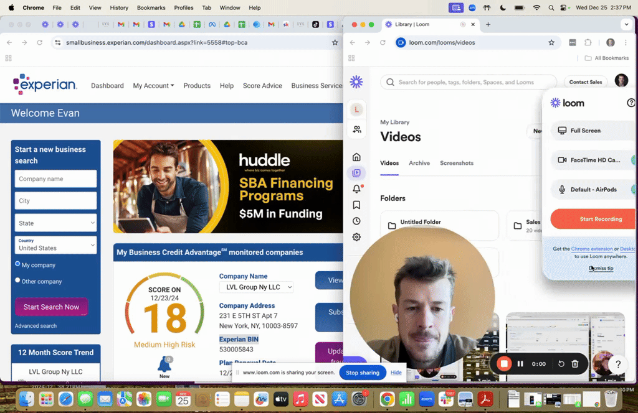Select the My company radio button

point(17,264)
